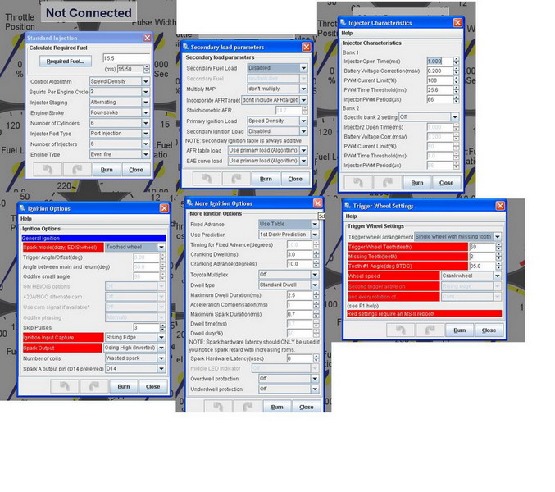
Task: Open Number of Cylinders dropdown
Action: (x=146, y=123)
